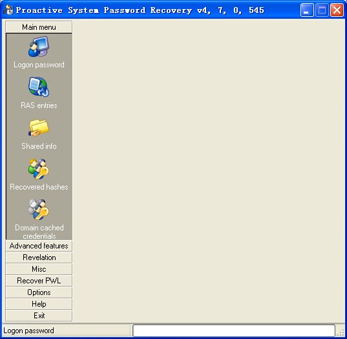347x339 pixels.
Task: Click the Exit button
Action: pyautogui.click(x=39, y=316)
